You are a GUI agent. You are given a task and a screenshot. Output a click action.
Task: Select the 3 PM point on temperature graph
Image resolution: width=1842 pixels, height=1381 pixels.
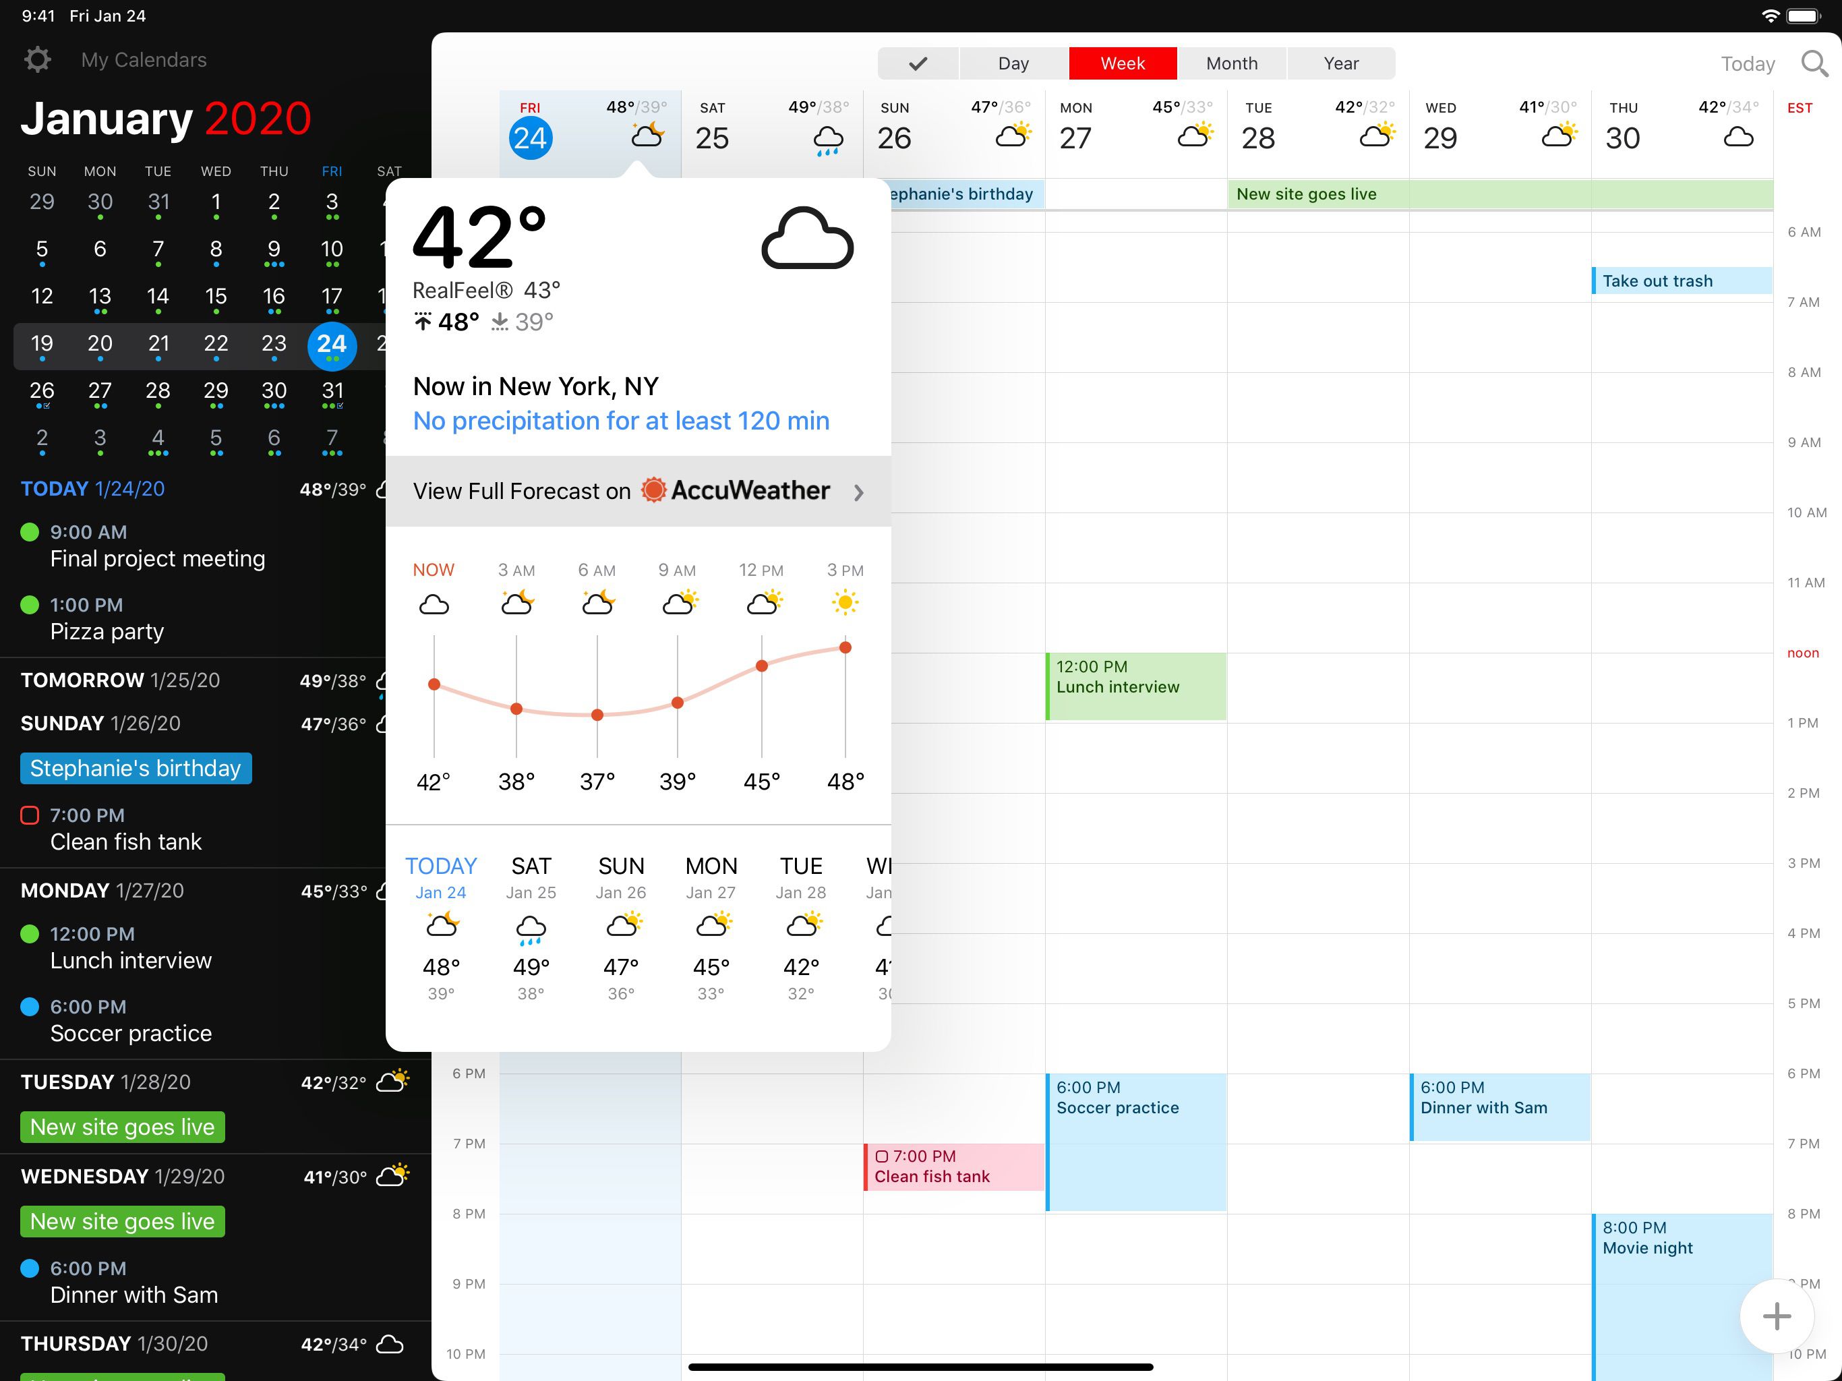pos(845,647)
